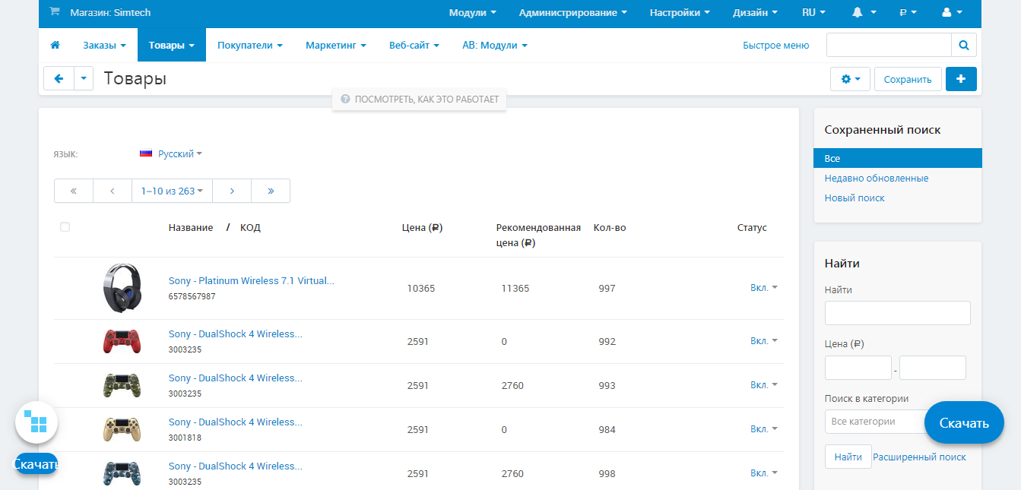This screenshot has width=1021, height=490.
Task: Tick the select-all products checkbox
Action: [65, 226]
